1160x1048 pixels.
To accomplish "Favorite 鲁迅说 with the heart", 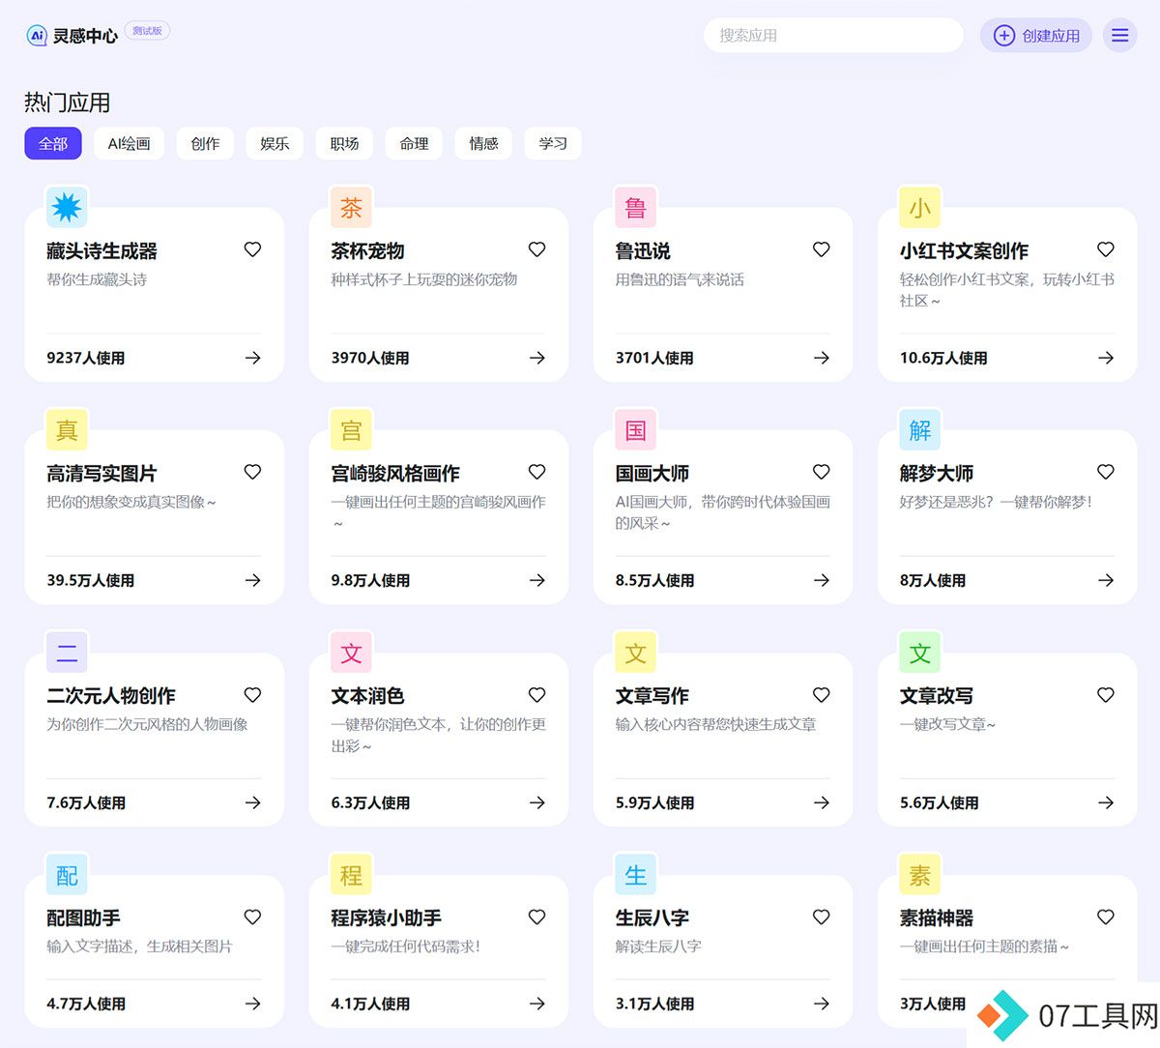I will [x=821, y=249].
